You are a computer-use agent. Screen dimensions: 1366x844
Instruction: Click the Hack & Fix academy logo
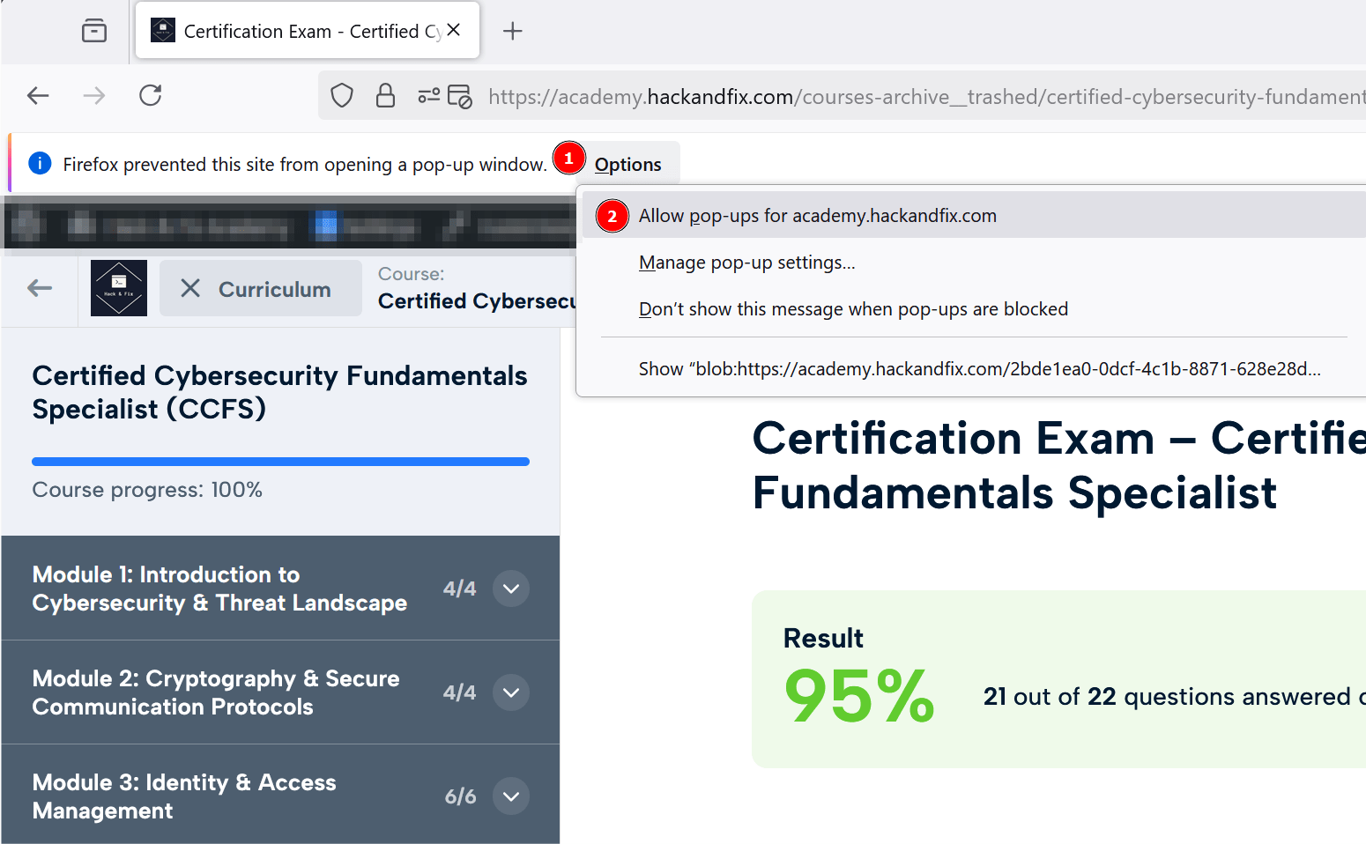tap(119, 288)
